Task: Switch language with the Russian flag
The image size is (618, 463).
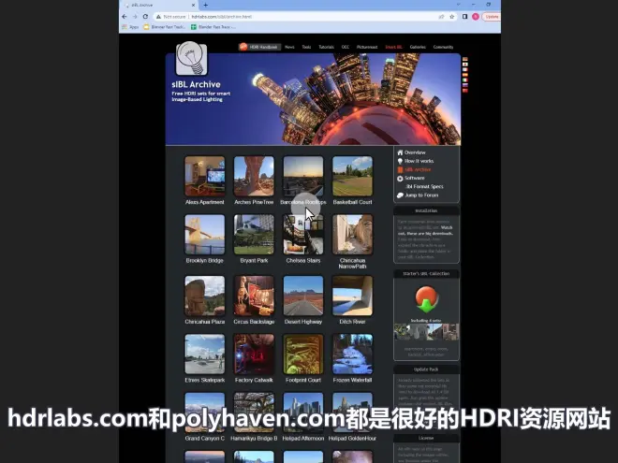Action: tap(465, 85)
